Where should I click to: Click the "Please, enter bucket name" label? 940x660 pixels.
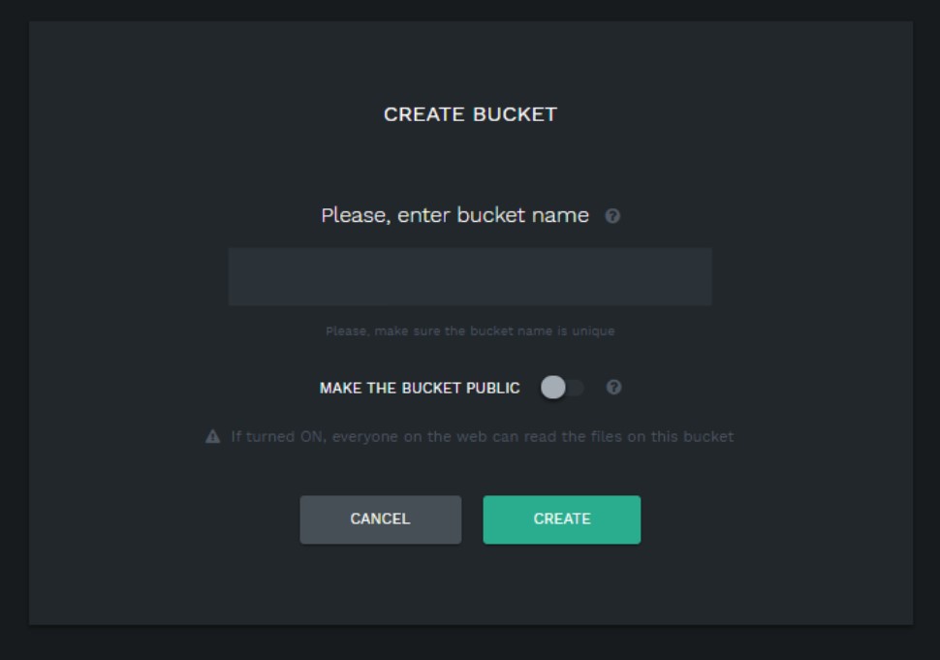(454, 215)
